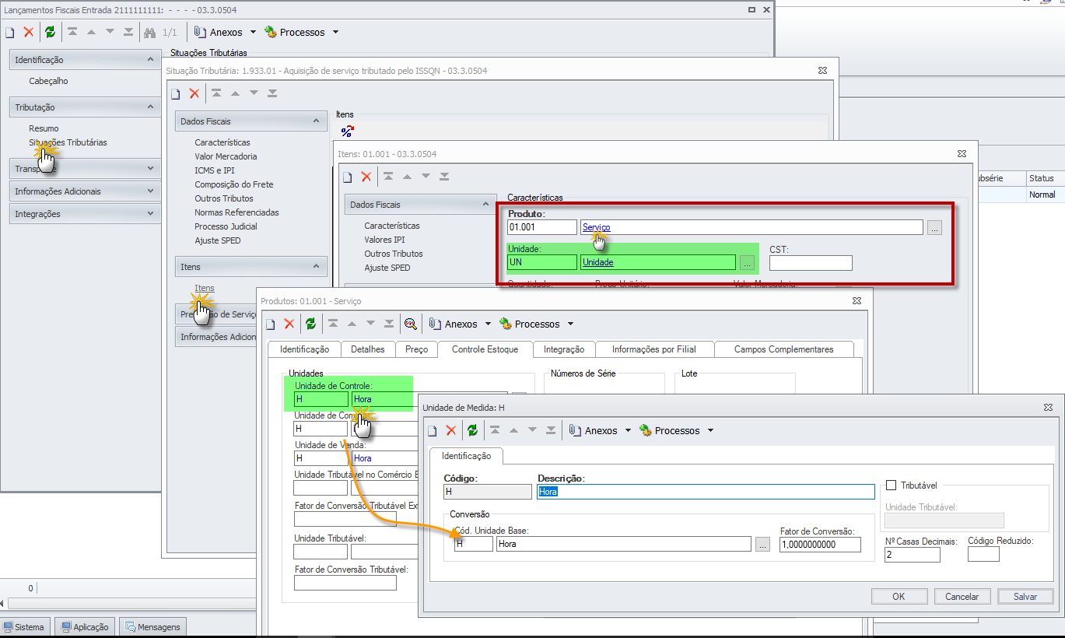Click OK in Unidade de Medida dialog

point(899,597)
